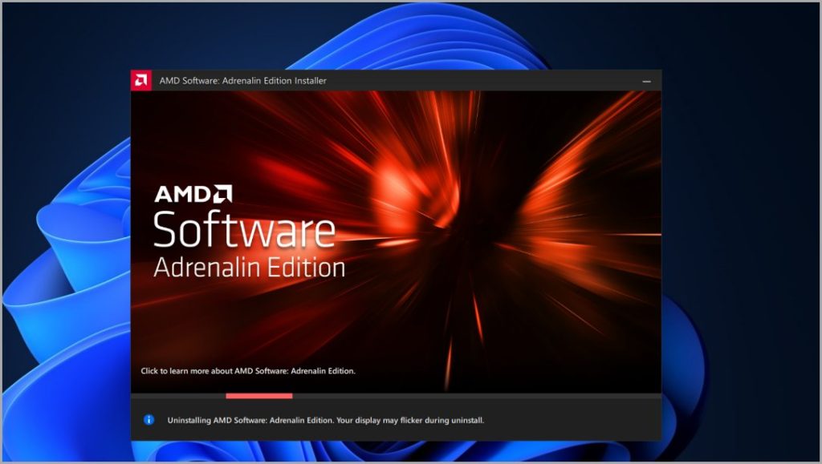Click the blue information icon in status area
The height and width of the screenshot is (464, 822).
149,420
